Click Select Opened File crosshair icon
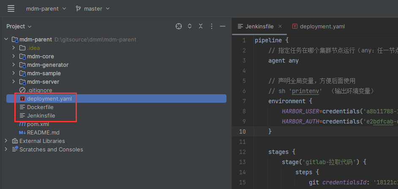 pos(179,26)
